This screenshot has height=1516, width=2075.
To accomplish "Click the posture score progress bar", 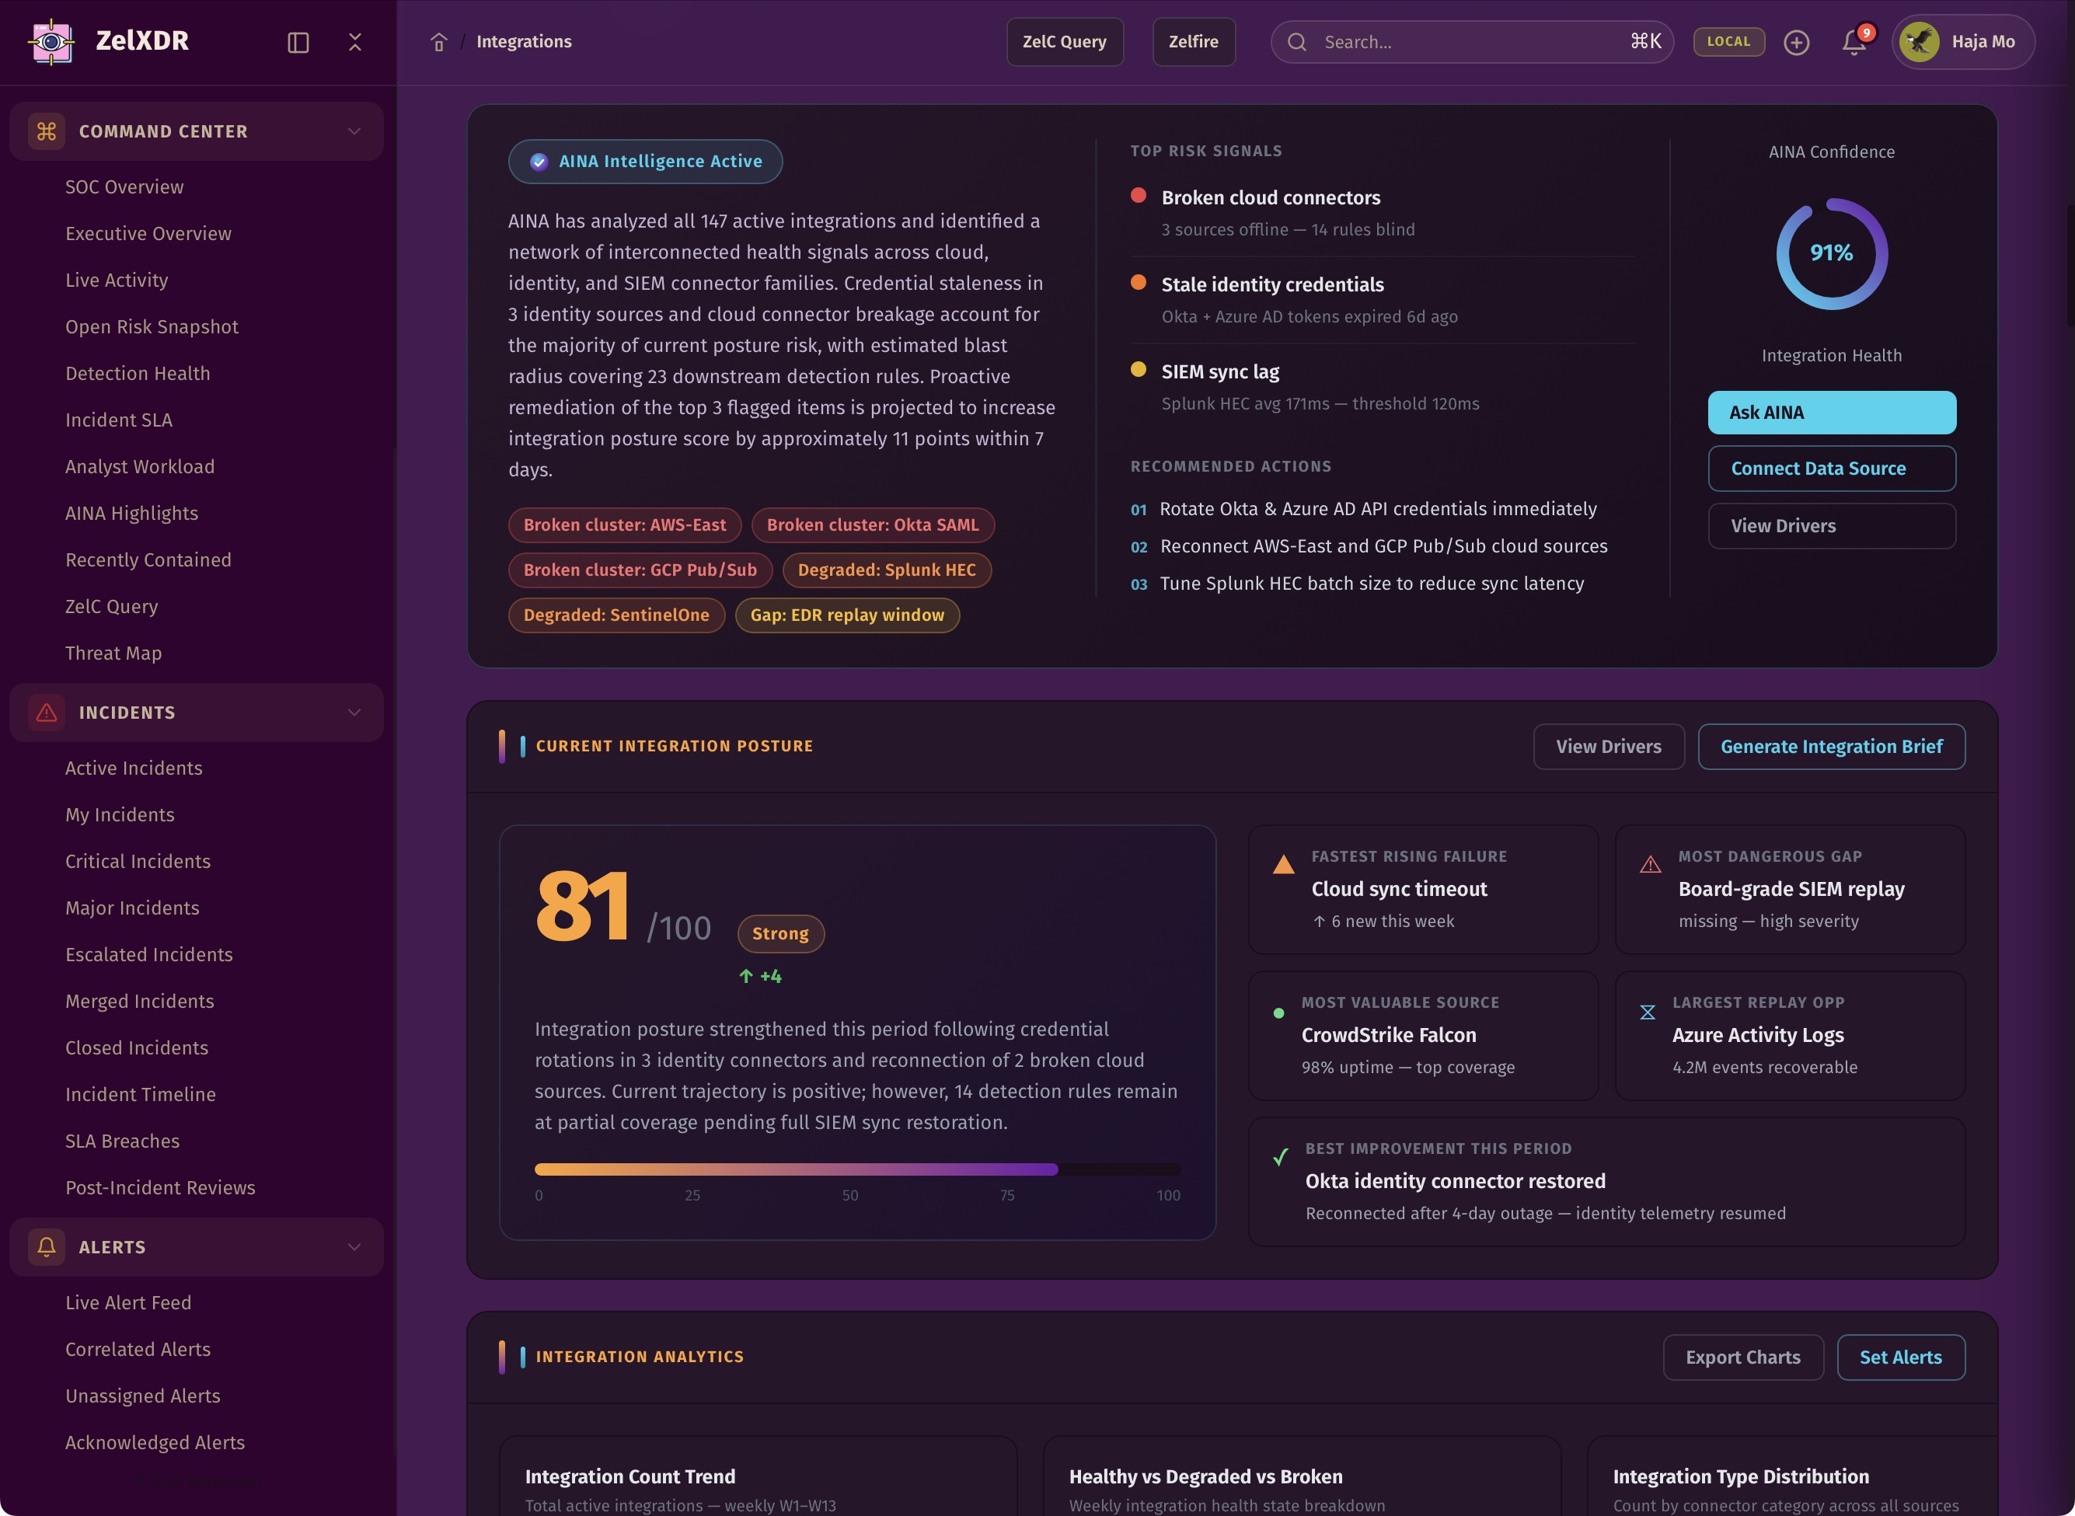I will (x=856, y=1169).
